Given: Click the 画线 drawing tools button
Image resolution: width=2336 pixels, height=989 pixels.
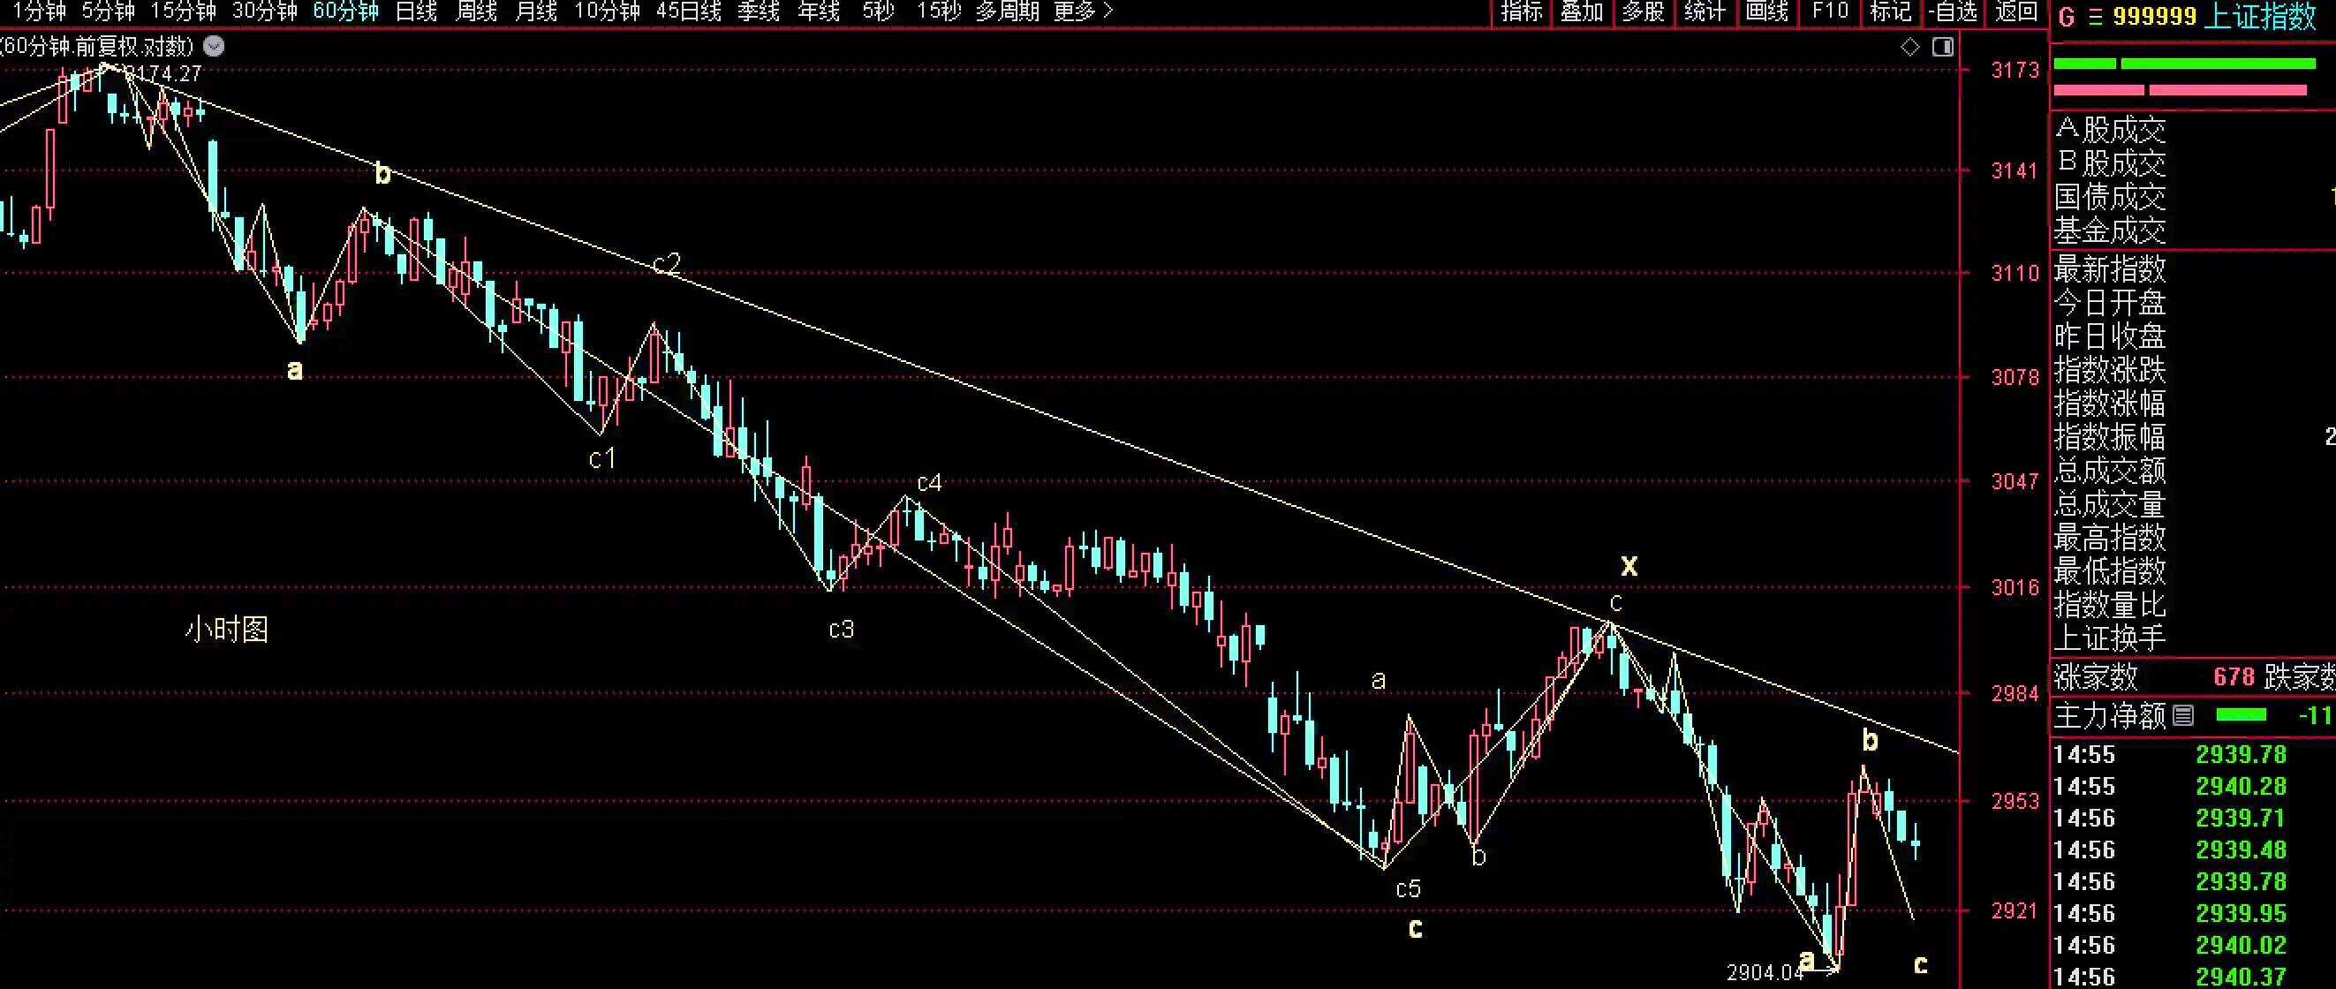Looking at the screenshot, I should click(x=1766, y=11).
